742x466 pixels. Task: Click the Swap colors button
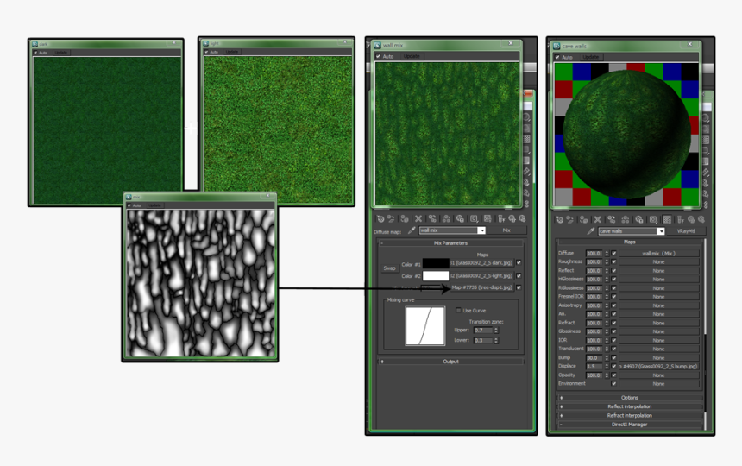[x=389, y=268]
